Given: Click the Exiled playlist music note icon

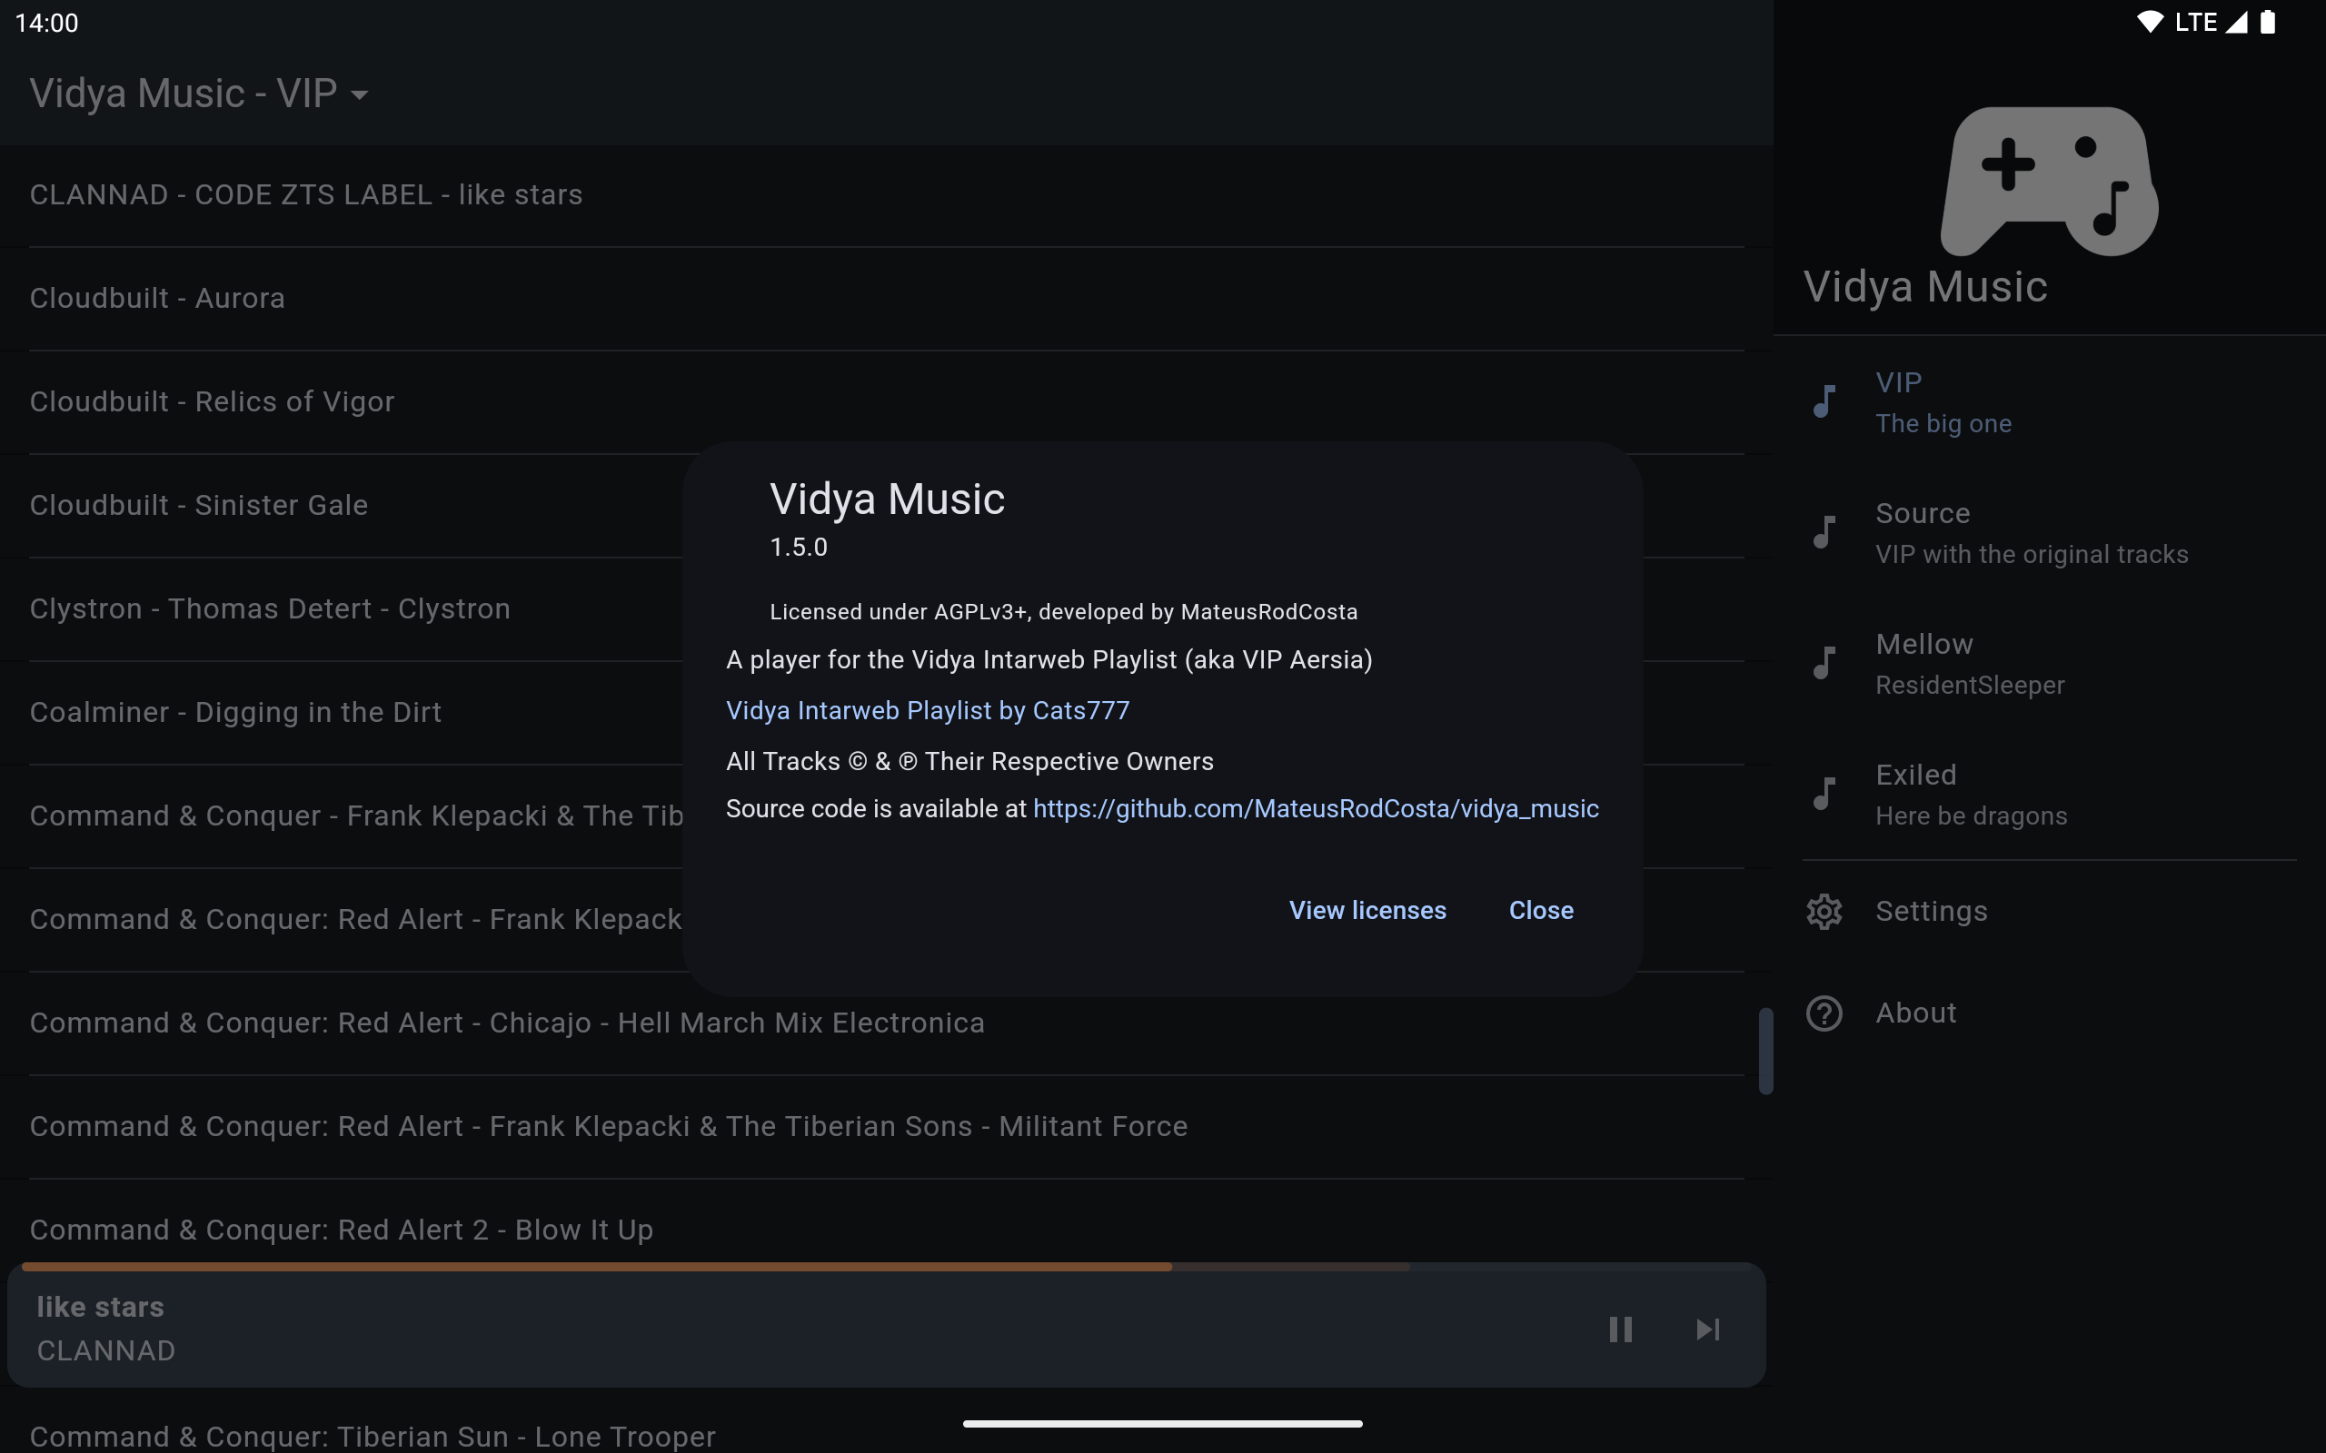Looking at the screenshot, I should coord(1824,794).
